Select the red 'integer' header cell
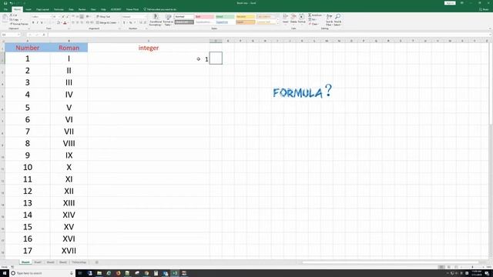493x277 pixels. coord(149,48)
